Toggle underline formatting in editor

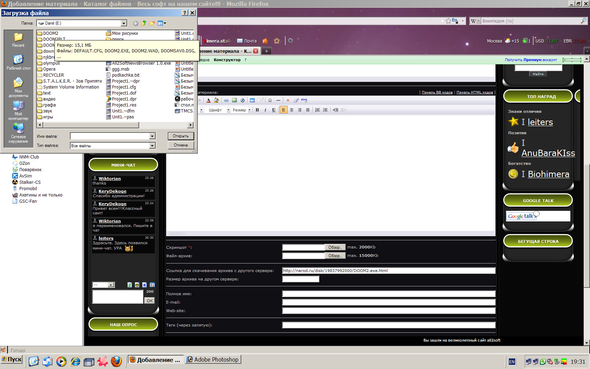[274, 110]
